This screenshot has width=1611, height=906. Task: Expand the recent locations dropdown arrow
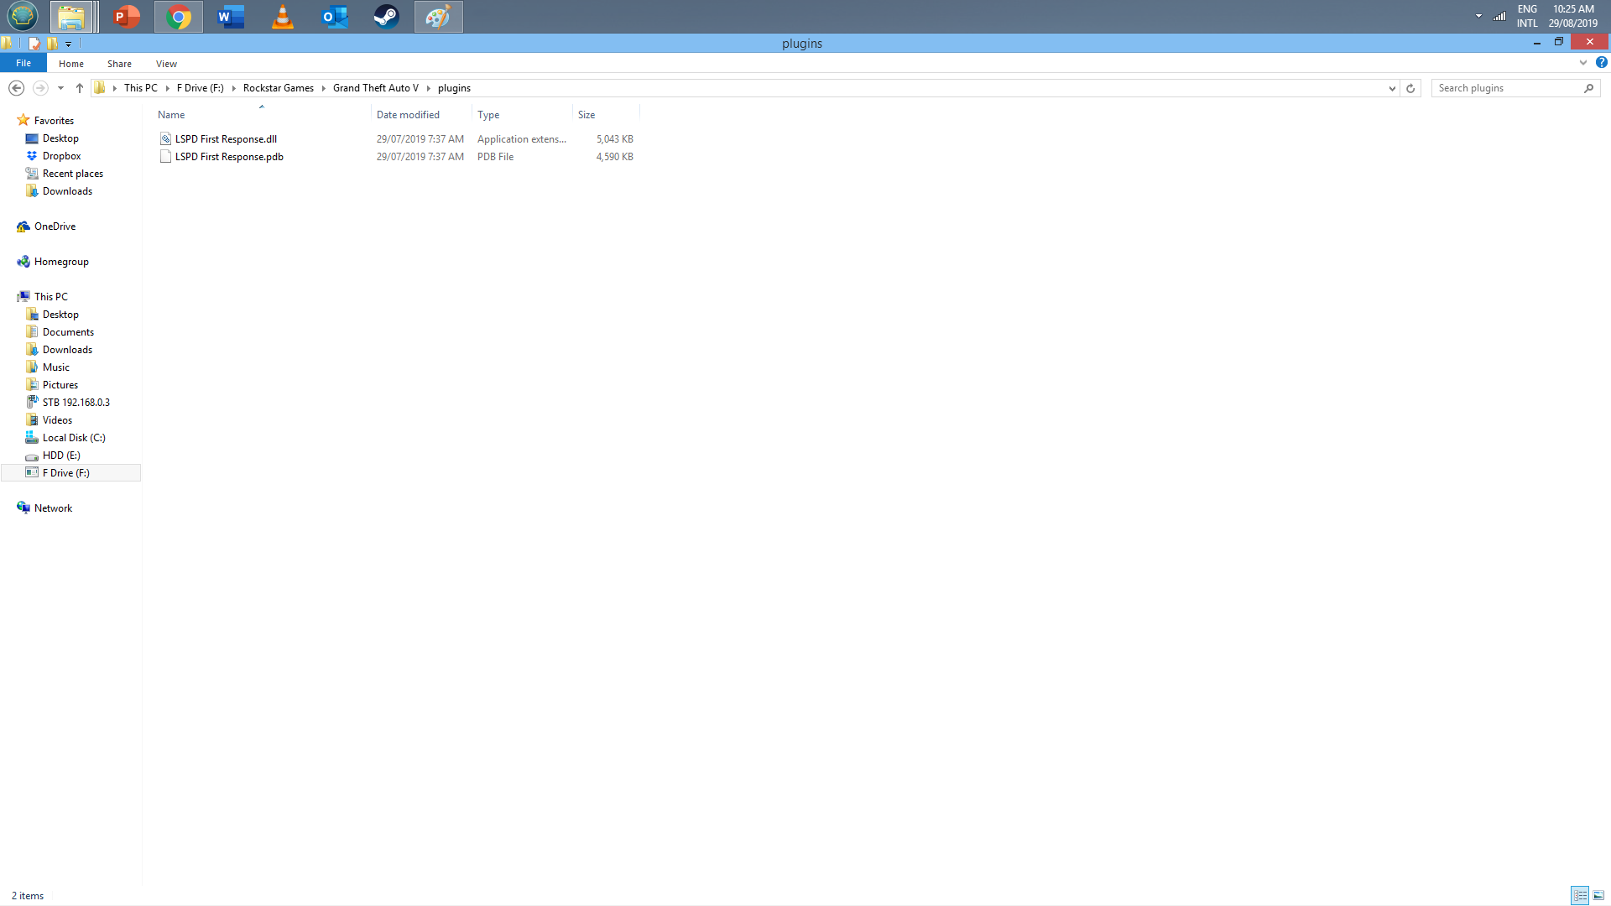pos(60,88)
